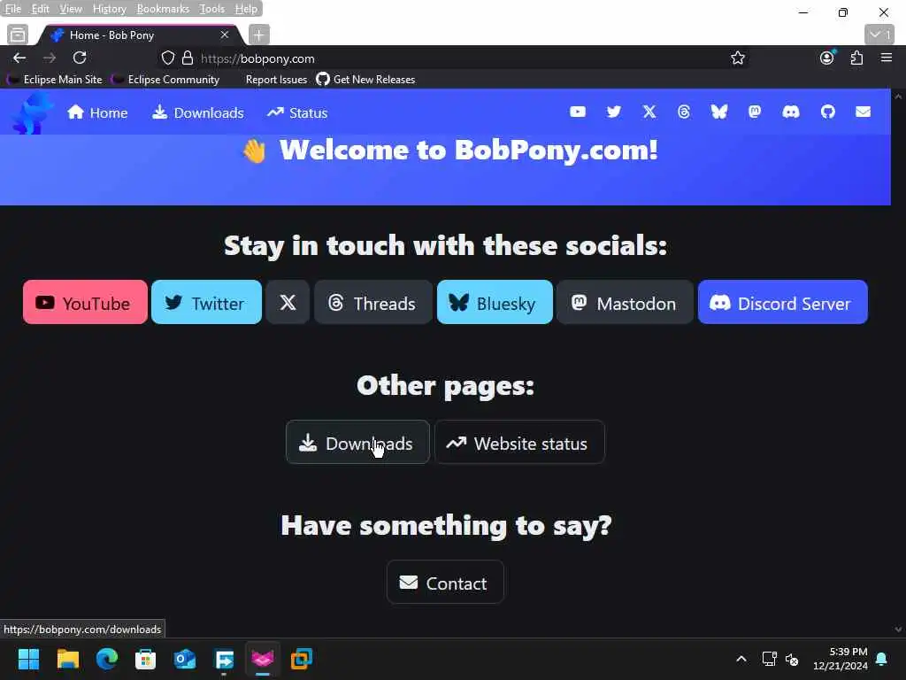
Task: Open the Website status page button
Action: 518,443
